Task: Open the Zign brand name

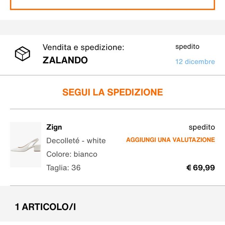Action: point(54,127)
